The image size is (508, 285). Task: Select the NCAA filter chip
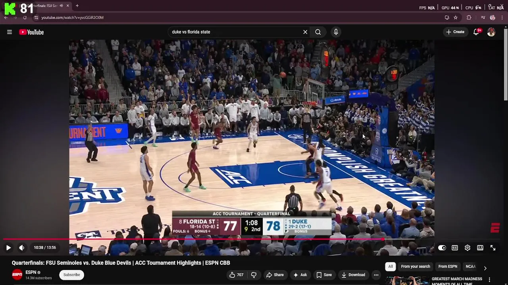pos(470,266)
